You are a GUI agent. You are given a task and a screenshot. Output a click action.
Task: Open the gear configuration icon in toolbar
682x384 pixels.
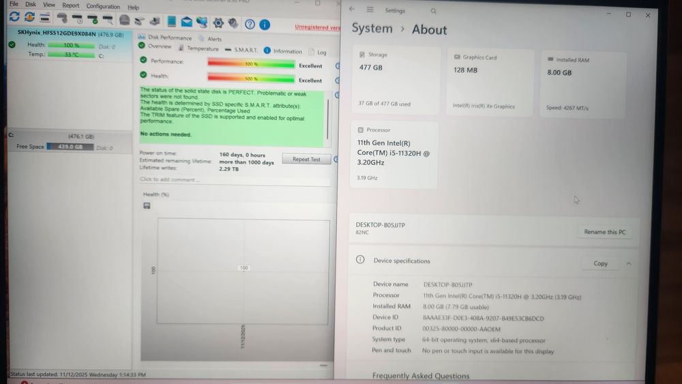218,23
